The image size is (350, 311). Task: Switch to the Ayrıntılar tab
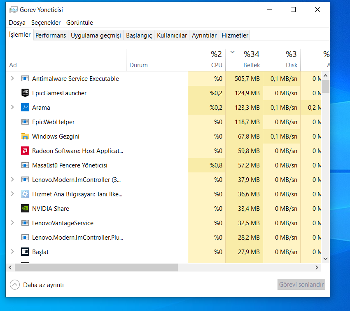coord(204,35)
